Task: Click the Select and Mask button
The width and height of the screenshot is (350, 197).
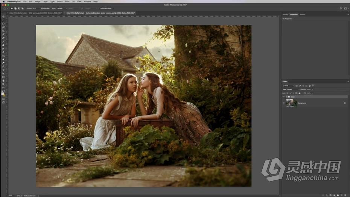Action: [106, 9]
